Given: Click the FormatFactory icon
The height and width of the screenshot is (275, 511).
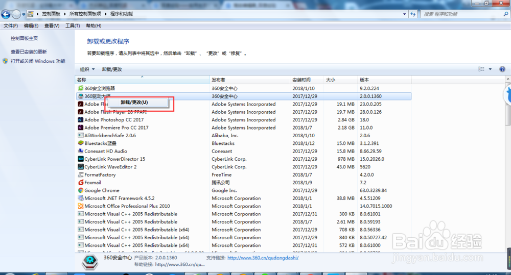Looking at the screenshot, I should click(81, 175).
